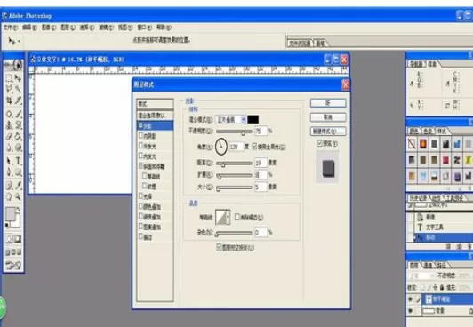This screenshot has height=327, width=473.
Task: Click Jump to ImageReady icon at toolbox bottom
Action: coord(13,266)
